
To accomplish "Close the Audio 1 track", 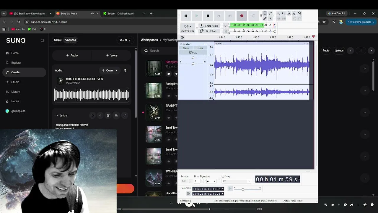I will pyautogui.click(x=181, y=44).
